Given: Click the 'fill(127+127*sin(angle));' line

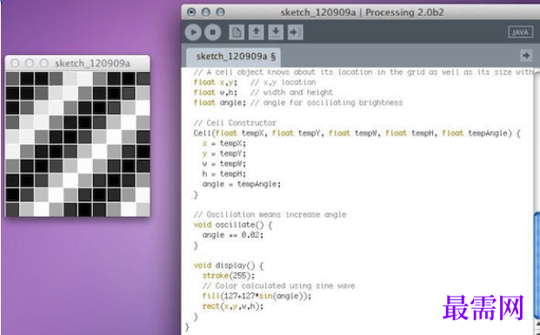Looking at the screenshot, I should click(x=257, y=296).
